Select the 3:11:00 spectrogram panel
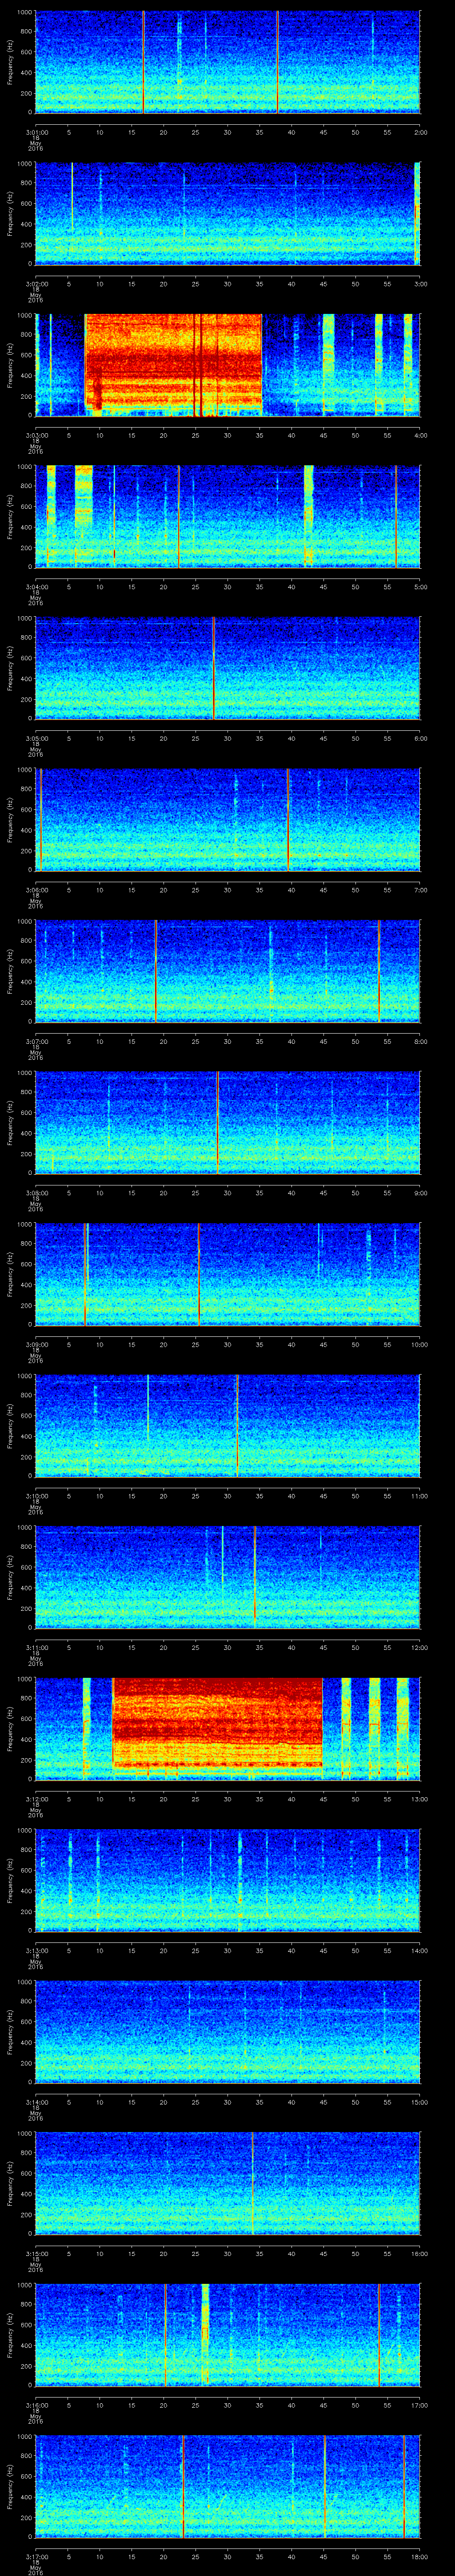The image size is (455, 2576). click(228, 1577)
